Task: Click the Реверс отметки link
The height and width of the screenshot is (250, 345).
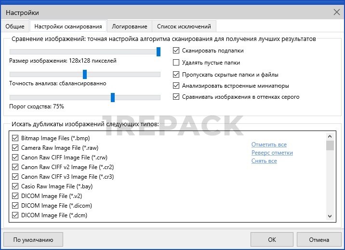Action: pos(272,153)
